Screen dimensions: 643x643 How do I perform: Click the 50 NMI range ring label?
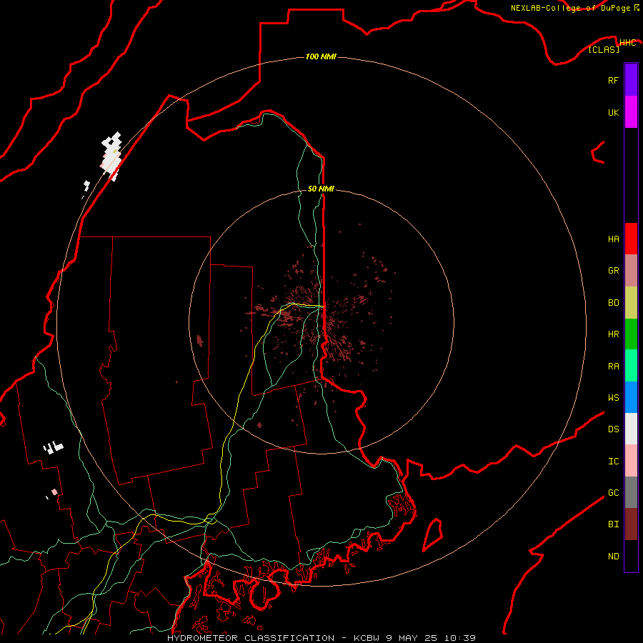click(x=321, y=189)
